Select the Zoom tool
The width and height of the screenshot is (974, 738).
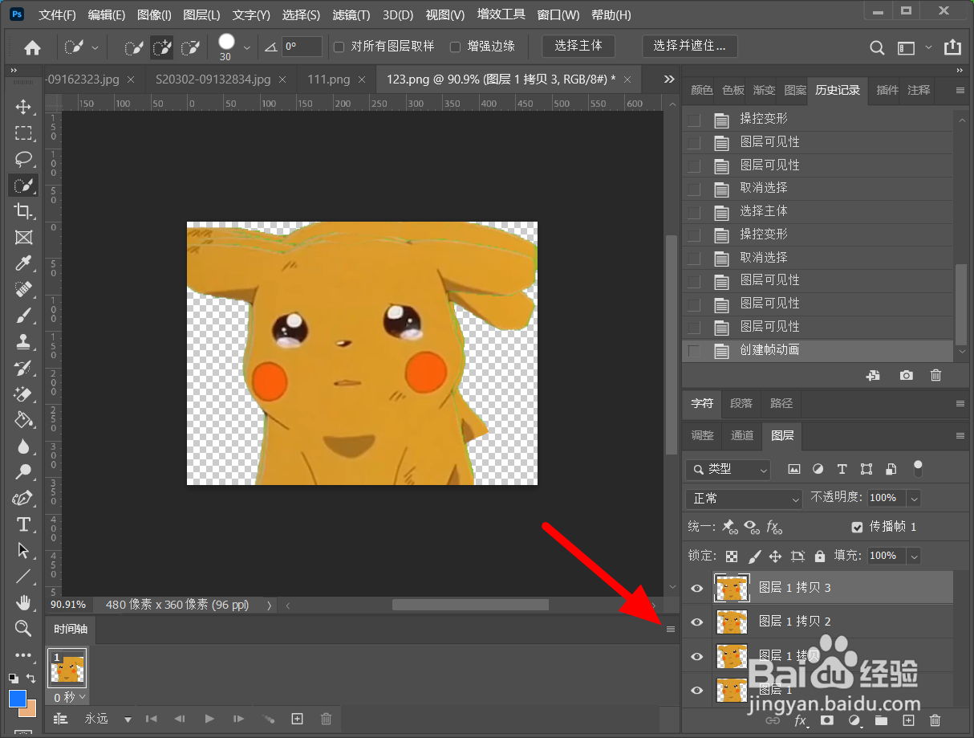23,628
